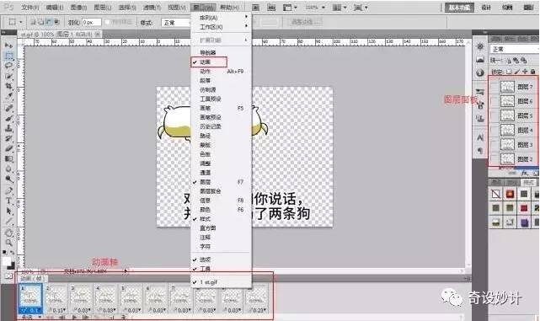Viewport: 540px width, 321px height.
Task: Open the looping options dropdown 永远
Action: [x=31, y=318]
